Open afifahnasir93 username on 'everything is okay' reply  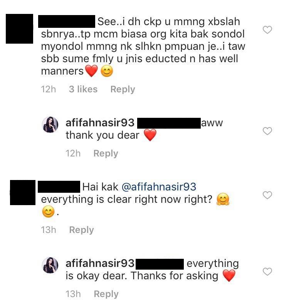coord(100,263)
